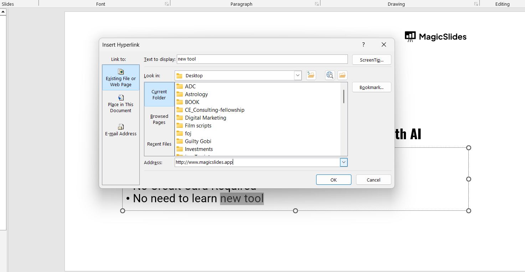Select the BOOK folder
Viewport: 525px width, 272px height.
pyautogui.click(x=188, y=102)
